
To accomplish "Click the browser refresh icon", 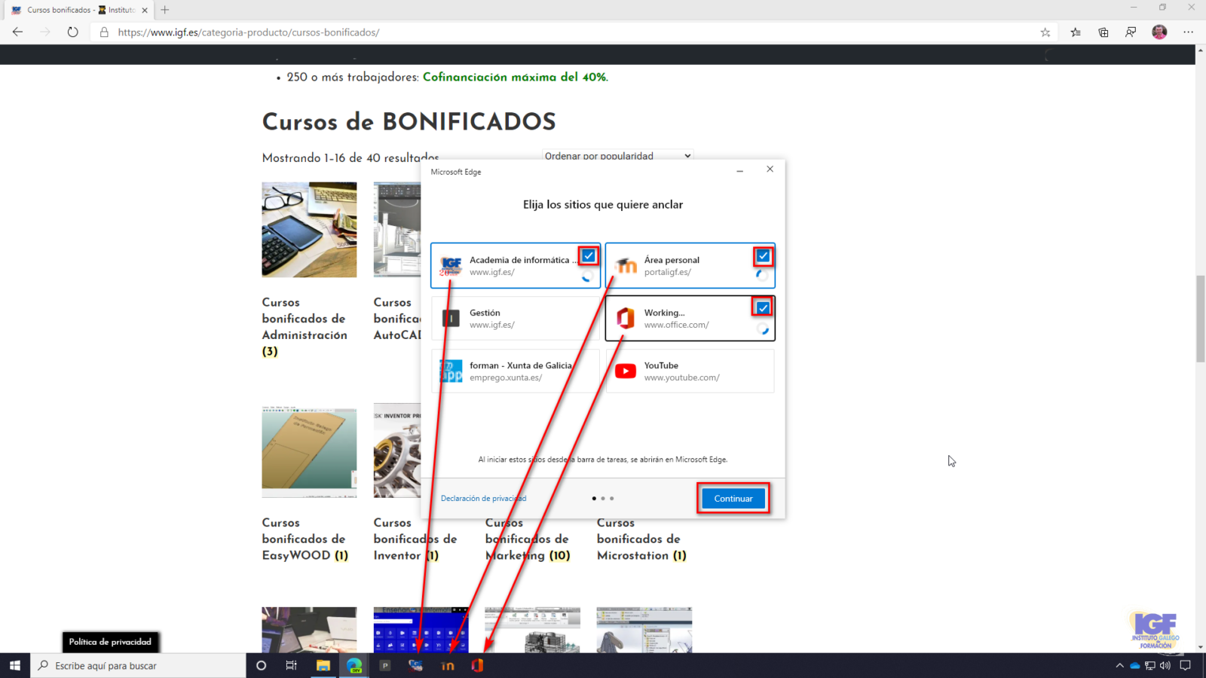I will tap(72, 32).
